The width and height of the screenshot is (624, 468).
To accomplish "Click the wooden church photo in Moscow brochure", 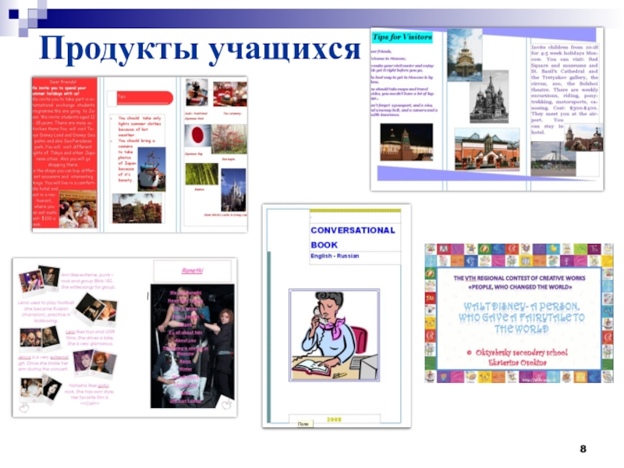I will [x=465, y=55].
